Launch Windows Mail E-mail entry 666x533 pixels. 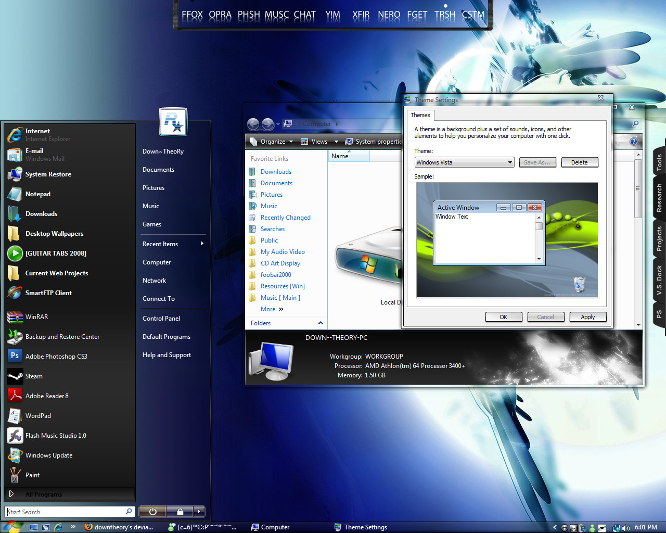(69, 155)
